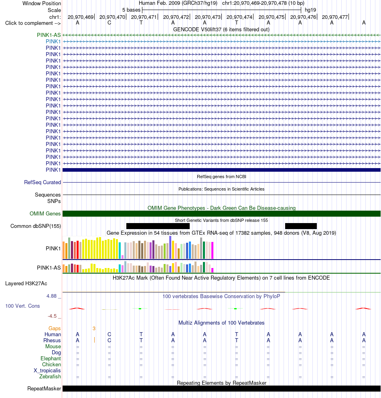Click the orange gap count '3'

[x=94, y=329]
